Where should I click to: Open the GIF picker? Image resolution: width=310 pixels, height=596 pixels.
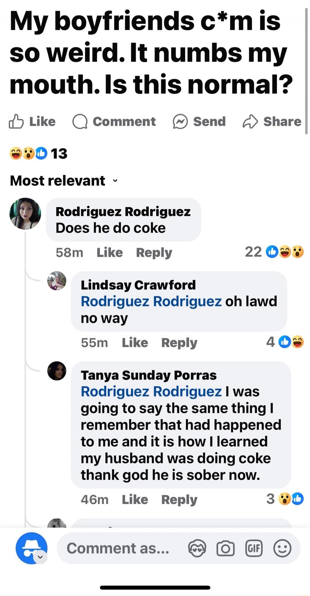tap(254, 548)
